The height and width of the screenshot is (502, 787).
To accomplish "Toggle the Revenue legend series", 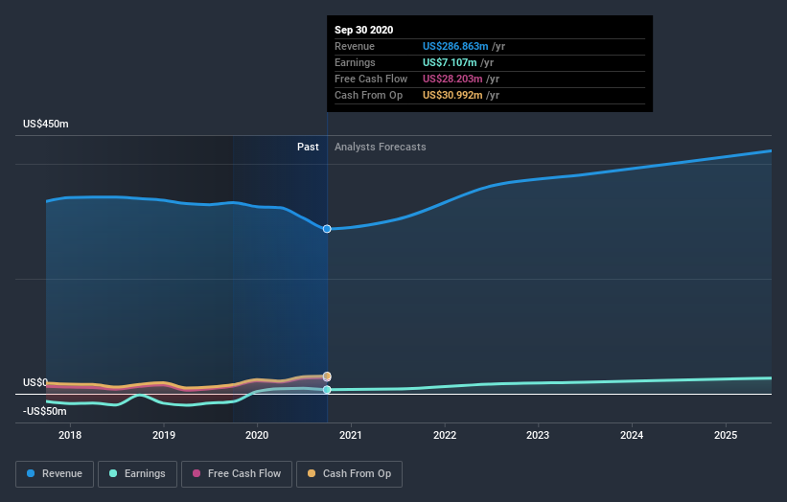I will point(55,474).
